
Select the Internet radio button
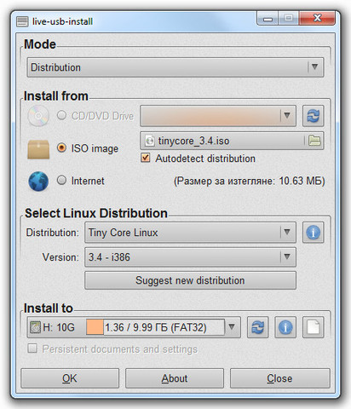pos(61,180)
